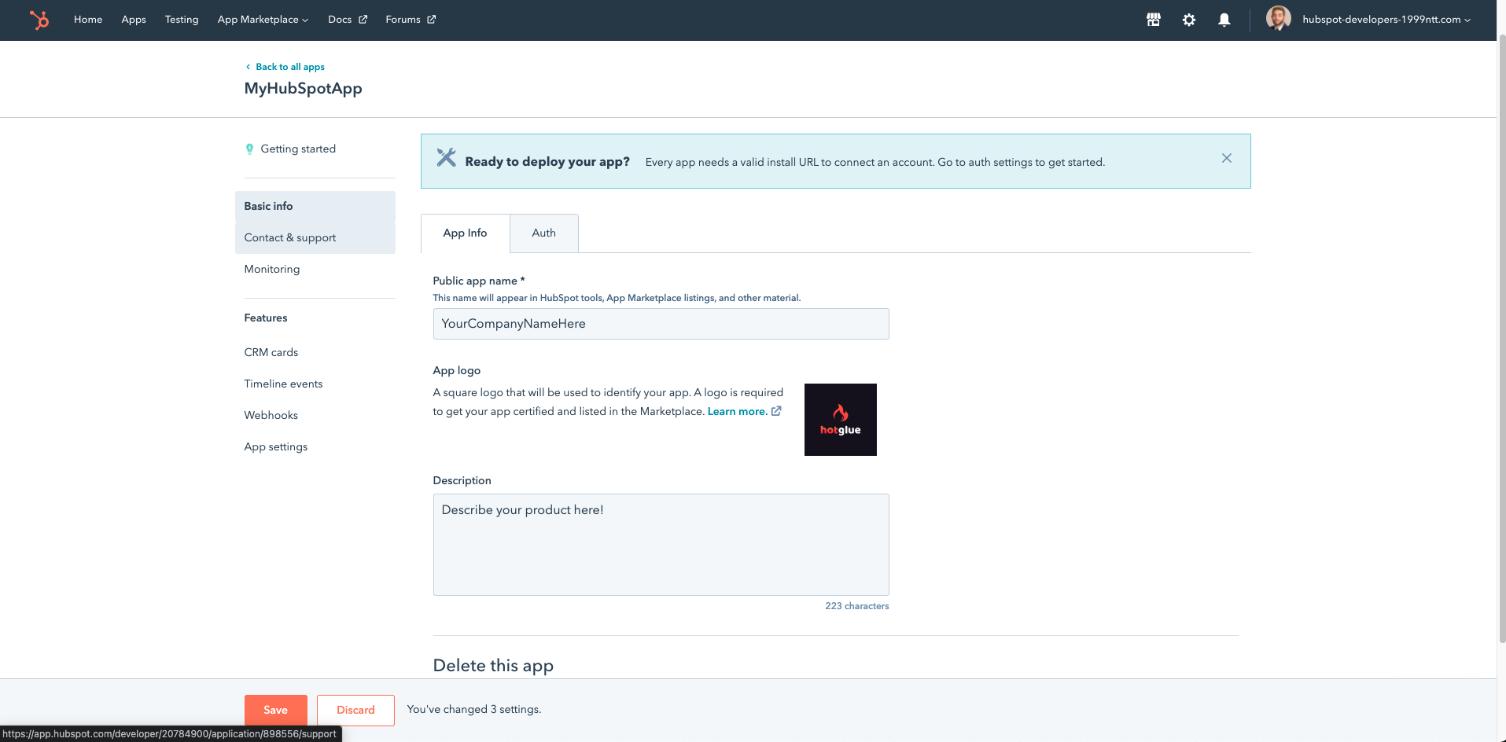Click the Public app name field
Screen dimensions: 1506x742
tap(661, 324)
